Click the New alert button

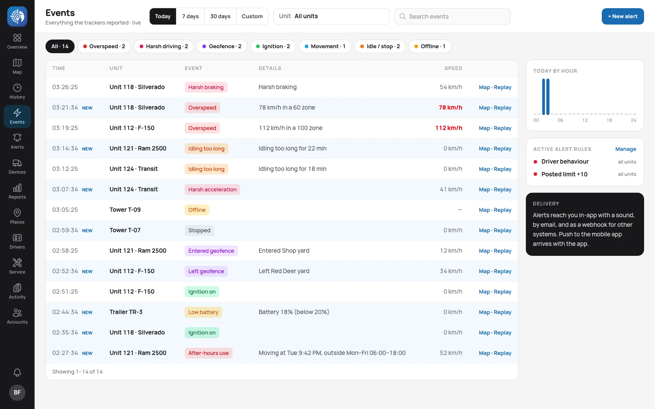point(623,16)
